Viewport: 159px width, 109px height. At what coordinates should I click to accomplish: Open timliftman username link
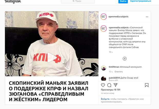(114, 67)
